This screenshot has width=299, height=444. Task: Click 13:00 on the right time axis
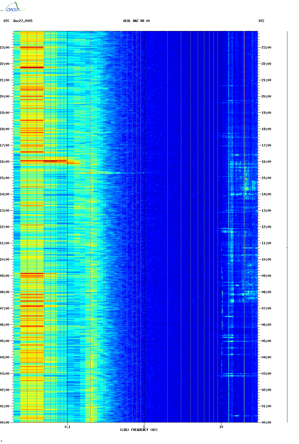point(266,211)
